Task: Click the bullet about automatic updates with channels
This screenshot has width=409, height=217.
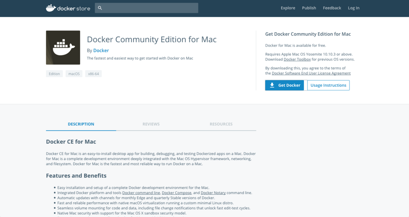Action: click(136, 198)
